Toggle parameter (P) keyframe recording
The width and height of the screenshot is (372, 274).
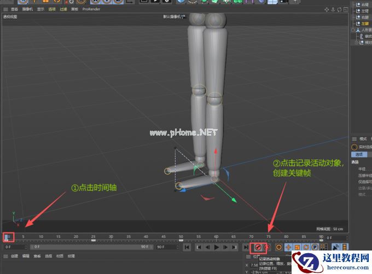tap(315, 247)
